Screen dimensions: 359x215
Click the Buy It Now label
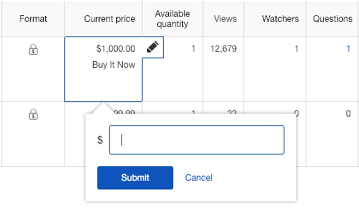[113, 65]
